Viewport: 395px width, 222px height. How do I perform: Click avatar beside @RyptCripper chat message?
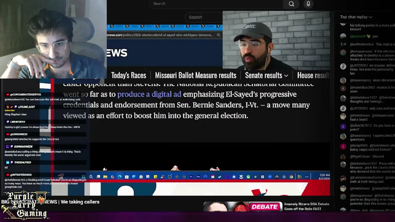343,157
